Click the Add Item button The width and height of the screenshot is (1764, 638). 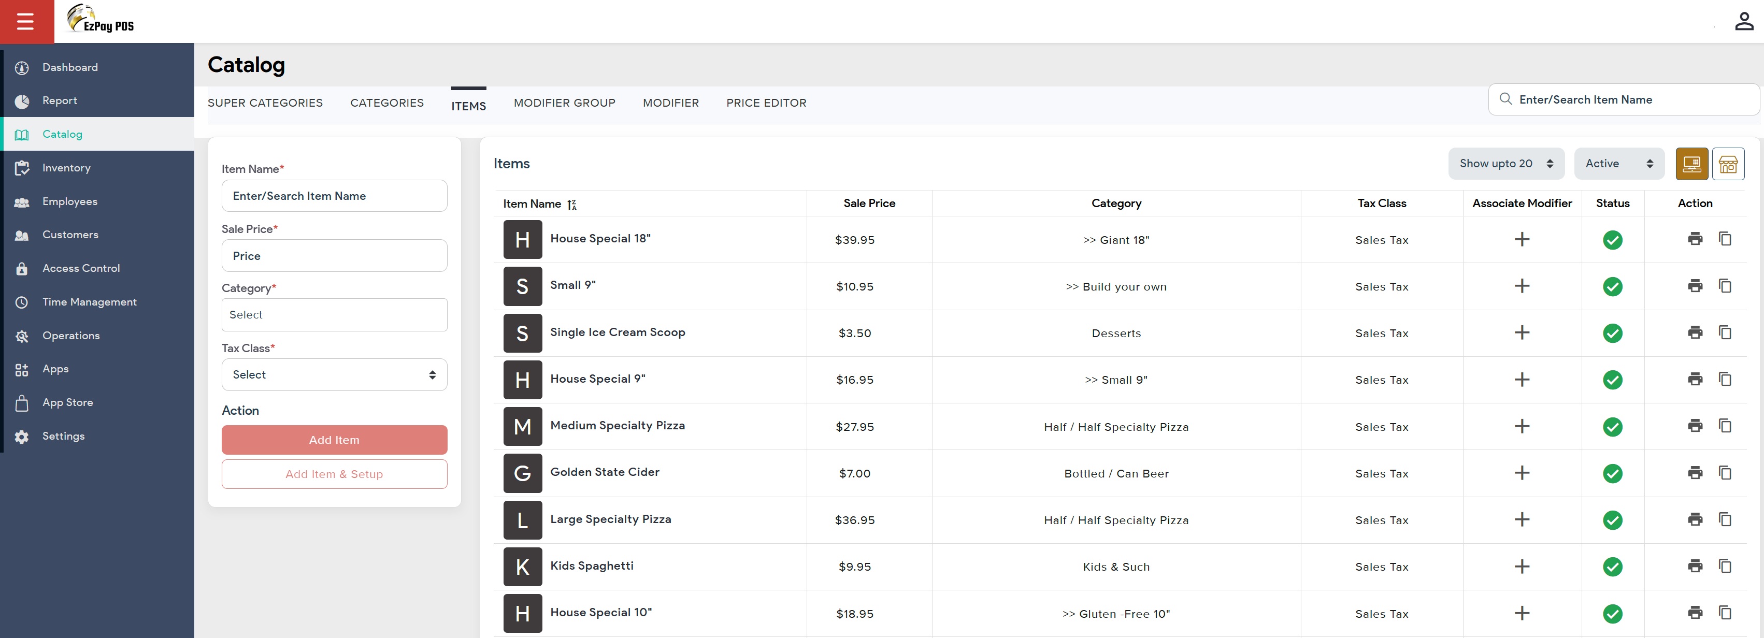[x=334, y=440]
